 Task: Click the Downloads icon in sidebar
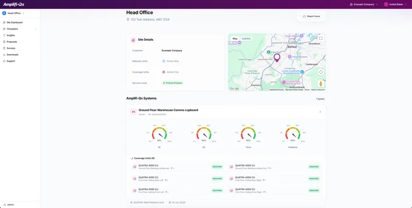[x=4, y=55]
